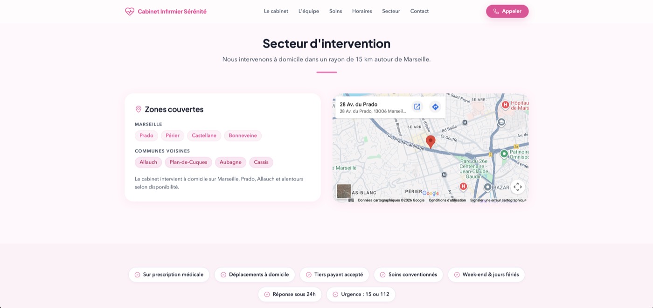
Task: Click the Secteur d'intervention heading
Action: [326, 43]
